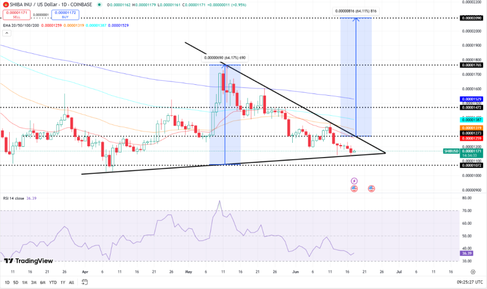Select the 0.00000690 (64.17%) measurement label
This screenshot has width=487, height=289.
(225, 58)
